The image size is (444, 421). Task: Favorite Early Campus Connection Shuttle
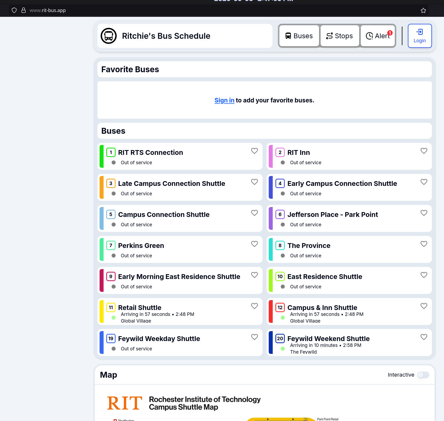point(424,182)
